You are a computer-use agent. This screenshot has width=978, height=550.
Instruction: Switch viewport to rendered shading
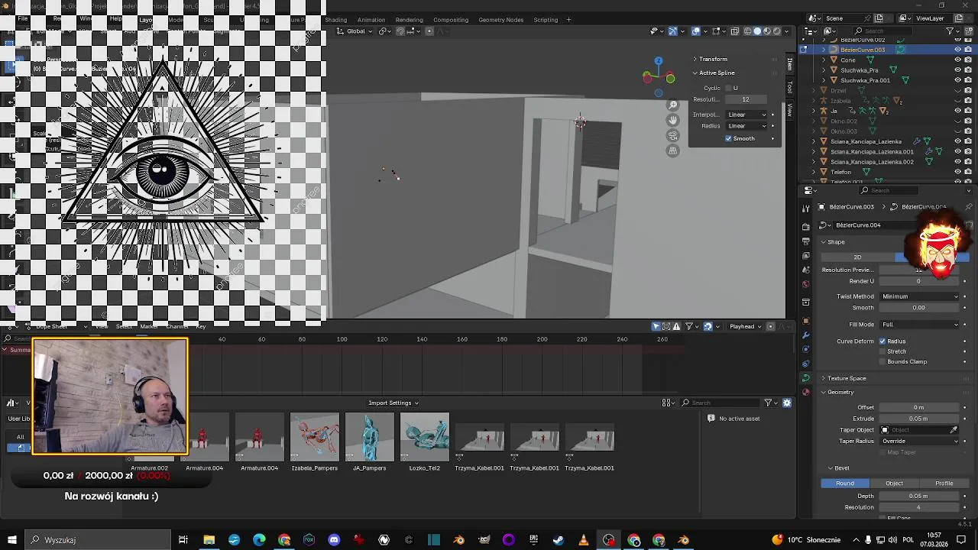pos(777,31)
